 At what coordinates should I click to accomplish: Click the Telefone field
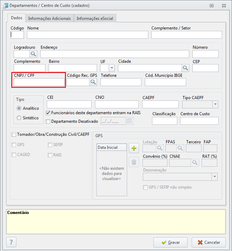point(121,82)
